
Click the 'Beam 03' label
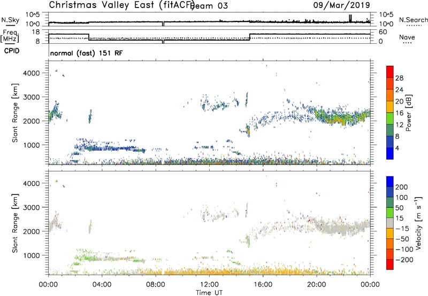point(210,6)
